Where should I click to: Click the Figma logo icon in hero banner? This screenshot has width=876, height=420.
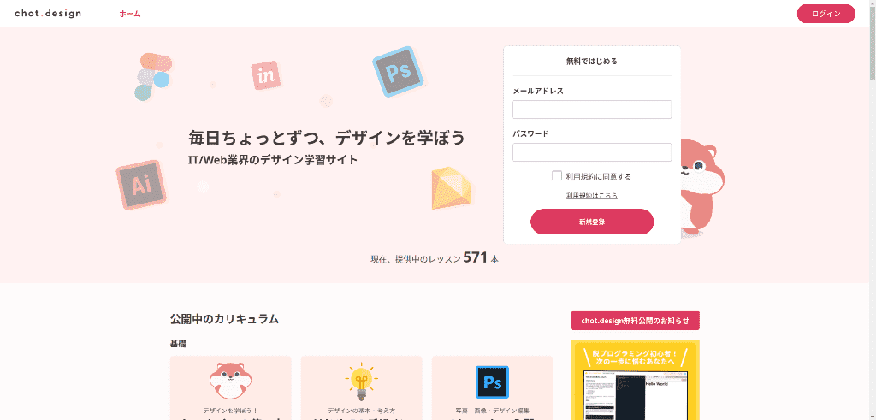click(x=152, y=76)
